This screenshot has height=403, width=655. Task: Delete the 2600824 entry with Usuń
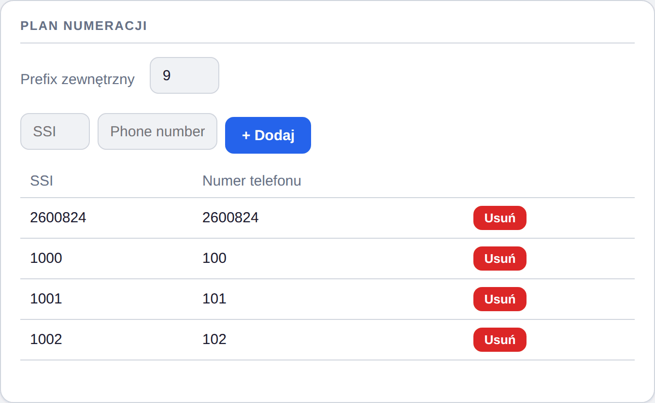tap(500, 218)
